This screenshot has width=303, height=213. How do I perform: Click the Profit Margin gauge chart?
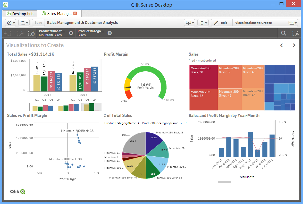click(145, 83)
